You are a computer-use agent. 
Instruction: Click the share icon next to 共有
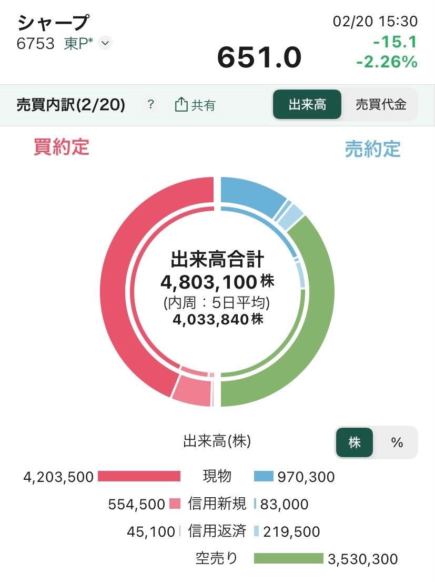tap(181, 105)
